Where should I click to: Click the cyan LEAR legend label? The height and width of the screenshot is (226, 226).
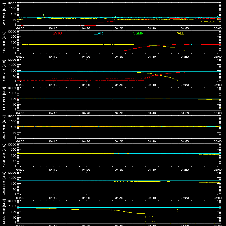pyautogui.click(x=98, y=33)
